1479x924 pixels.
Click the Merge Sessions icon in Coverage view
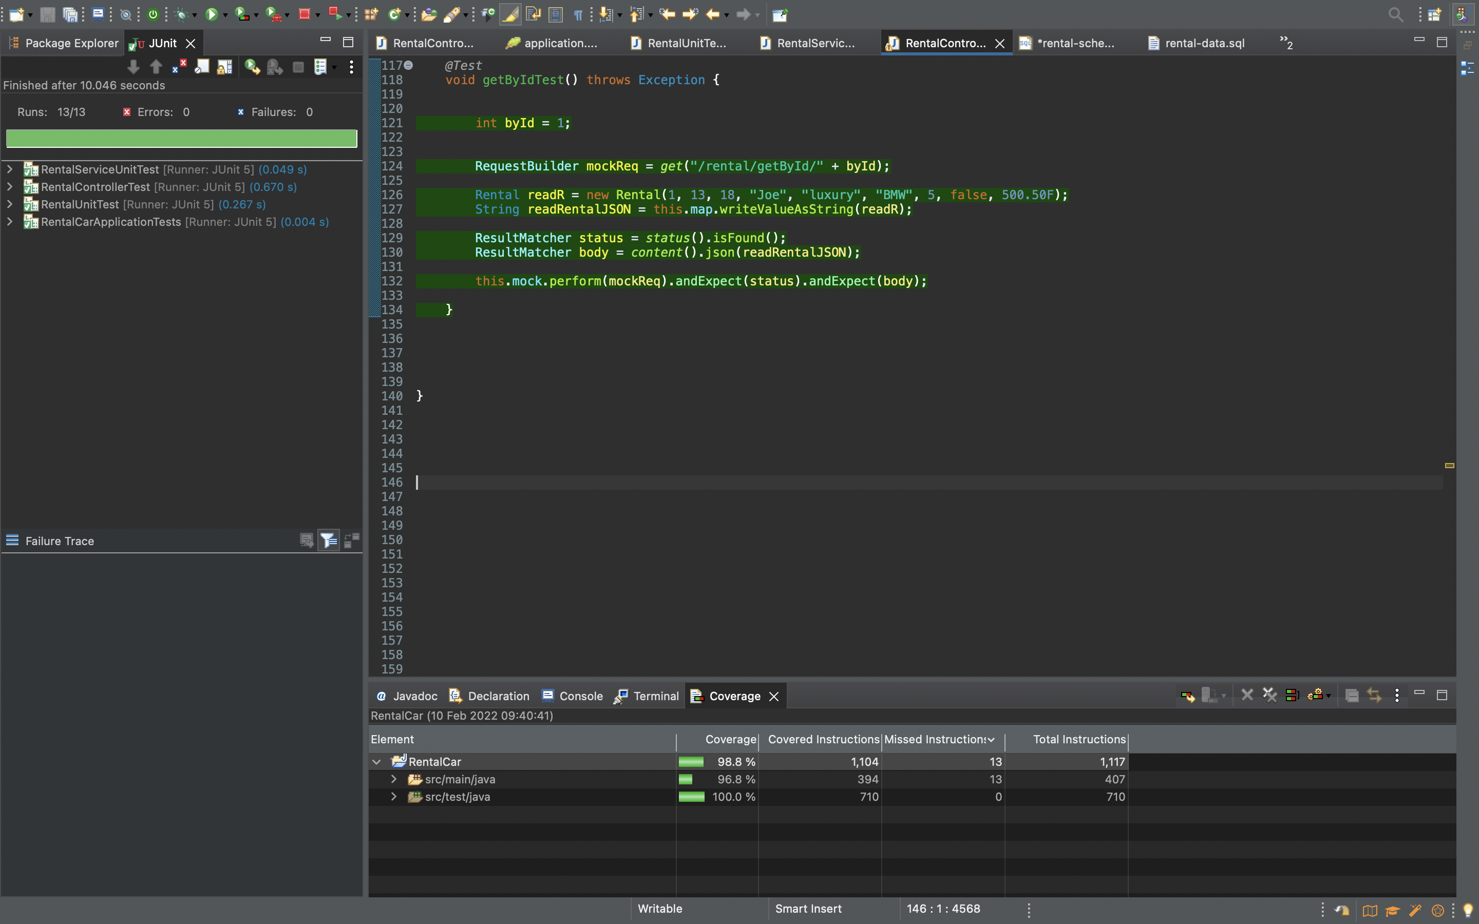1292,696
